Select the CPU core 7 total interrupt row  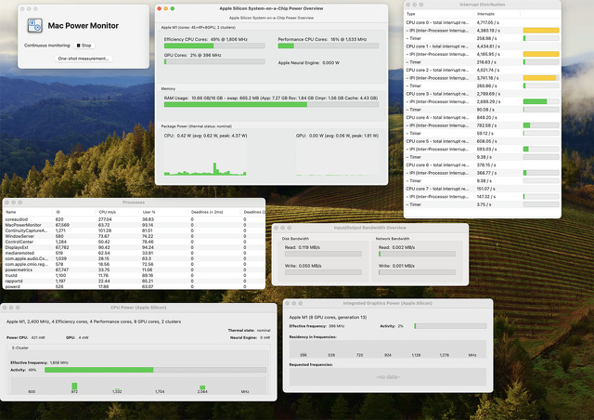tap(483, 189)
